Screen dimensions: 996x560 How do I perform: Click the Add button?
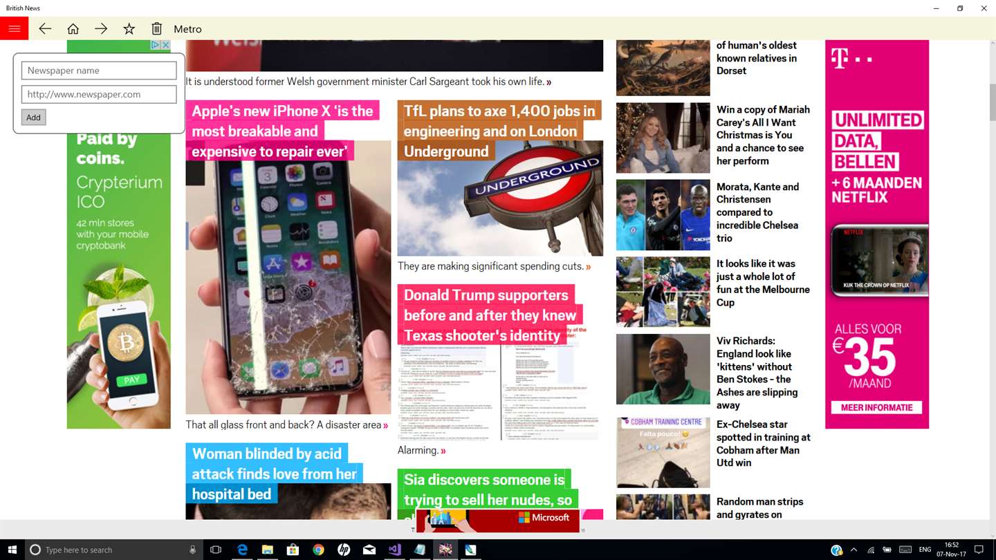33,118
